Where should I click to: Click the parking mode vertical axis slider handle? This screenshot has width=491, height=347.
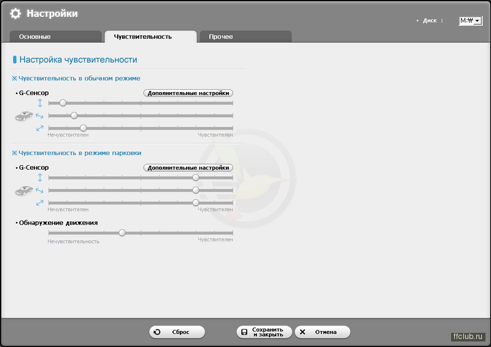pyautogui.click(x=196, y=177)
